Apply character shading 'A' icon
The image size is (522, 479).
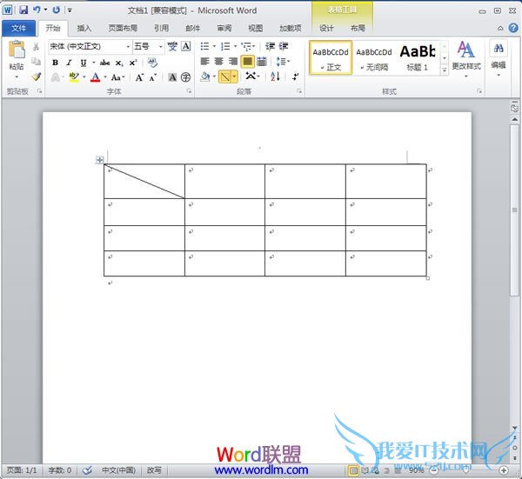pos(172,77)
